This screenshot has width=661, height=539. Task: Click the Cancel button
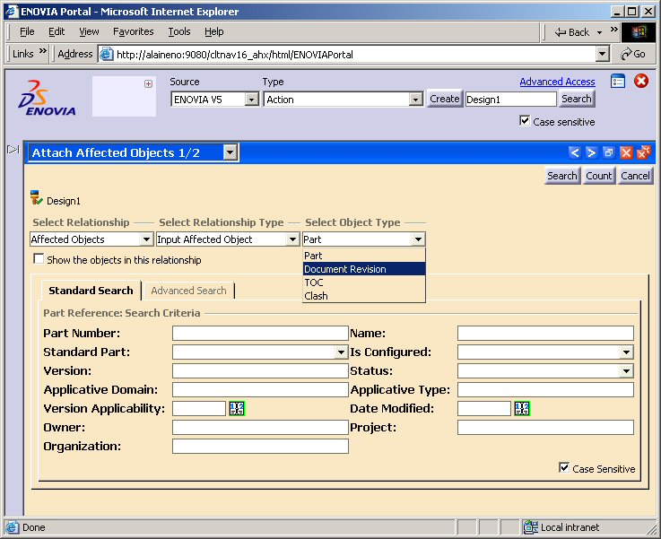pos(635,176)
